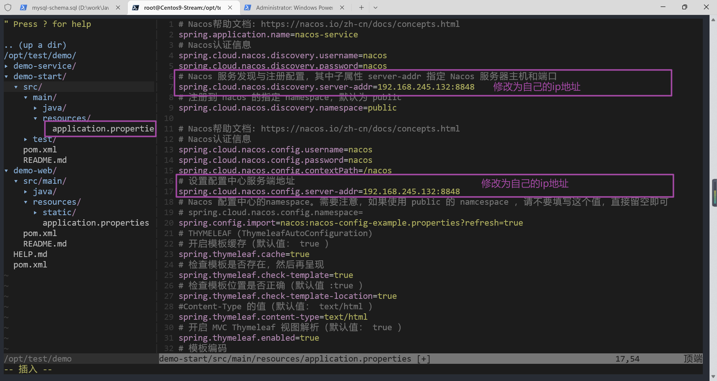Go up a directory via '.. (up a dir)'
Viewport: 717px width, 381px height.
[35, 45]
